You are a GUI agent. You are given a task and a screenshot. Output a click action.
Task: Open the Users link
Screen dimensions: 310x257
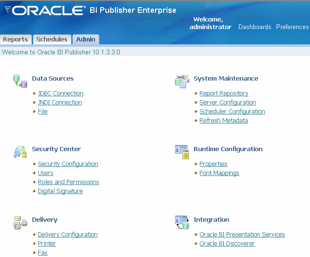point(45,173)
